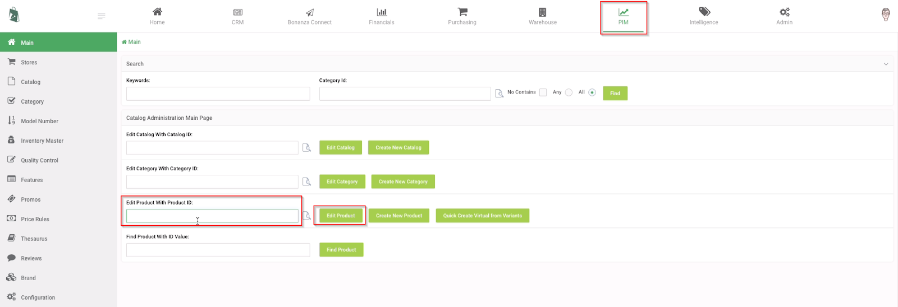The width and height of the screenshot is (898, 307).
Task: Select the Any radio button
Action: click(x=569, y=92)
